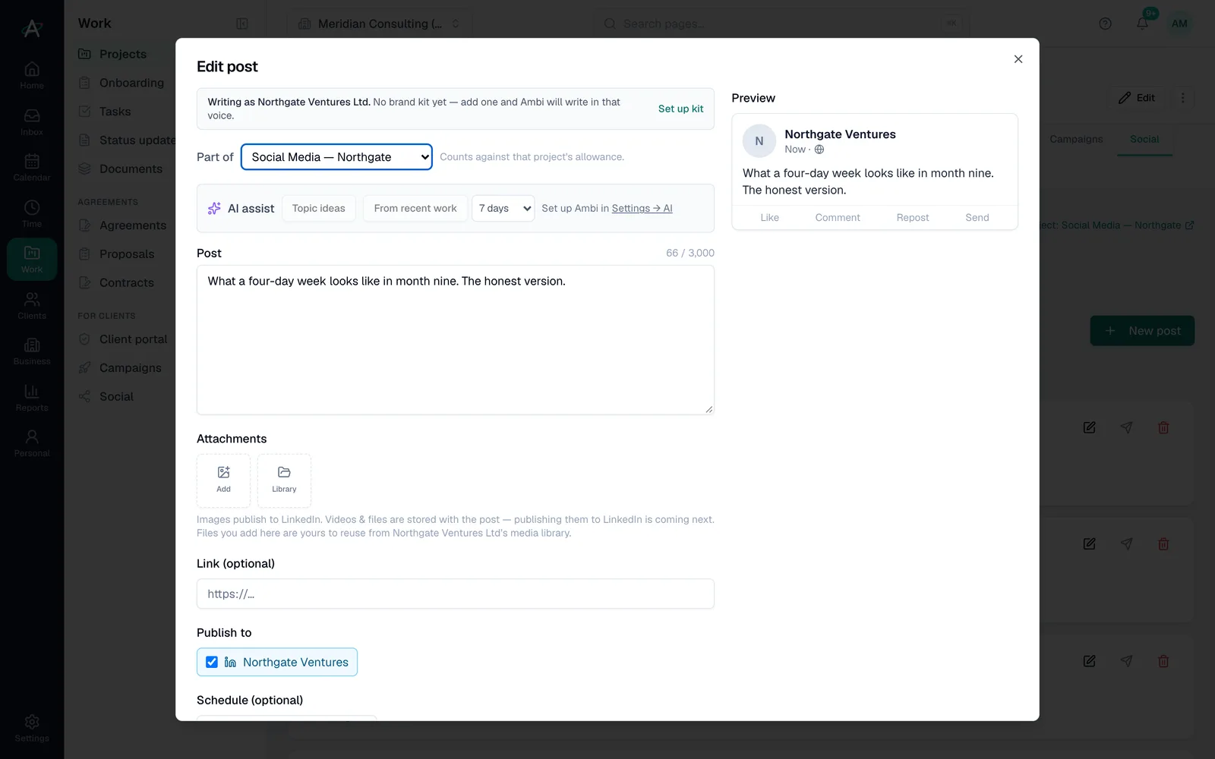Click the Edit button behind the dialog
Screen dimensions: 1215x759
click(1137, 98)
